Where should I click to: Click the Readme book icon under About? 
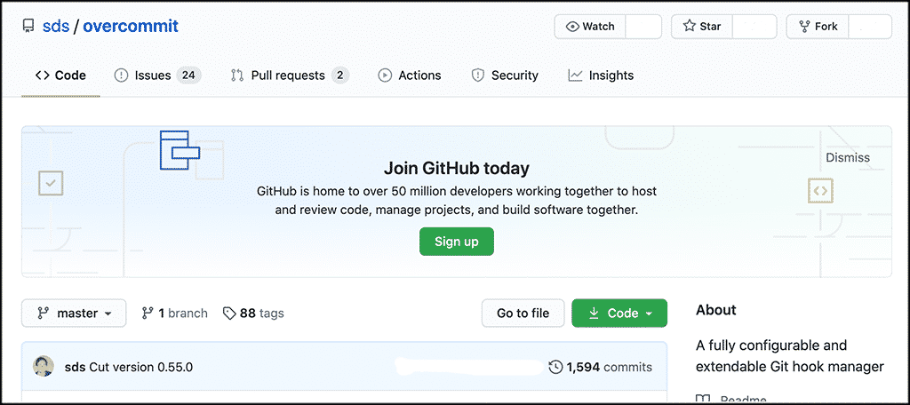click(x=702, y=400)
